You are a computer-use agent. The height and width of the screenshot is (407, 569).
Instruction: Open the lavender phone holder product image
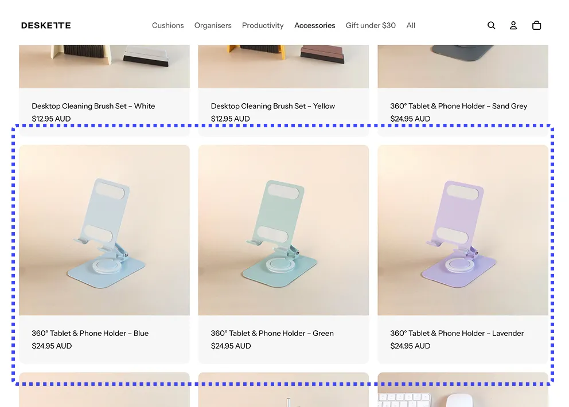click(x=463, y=230)
